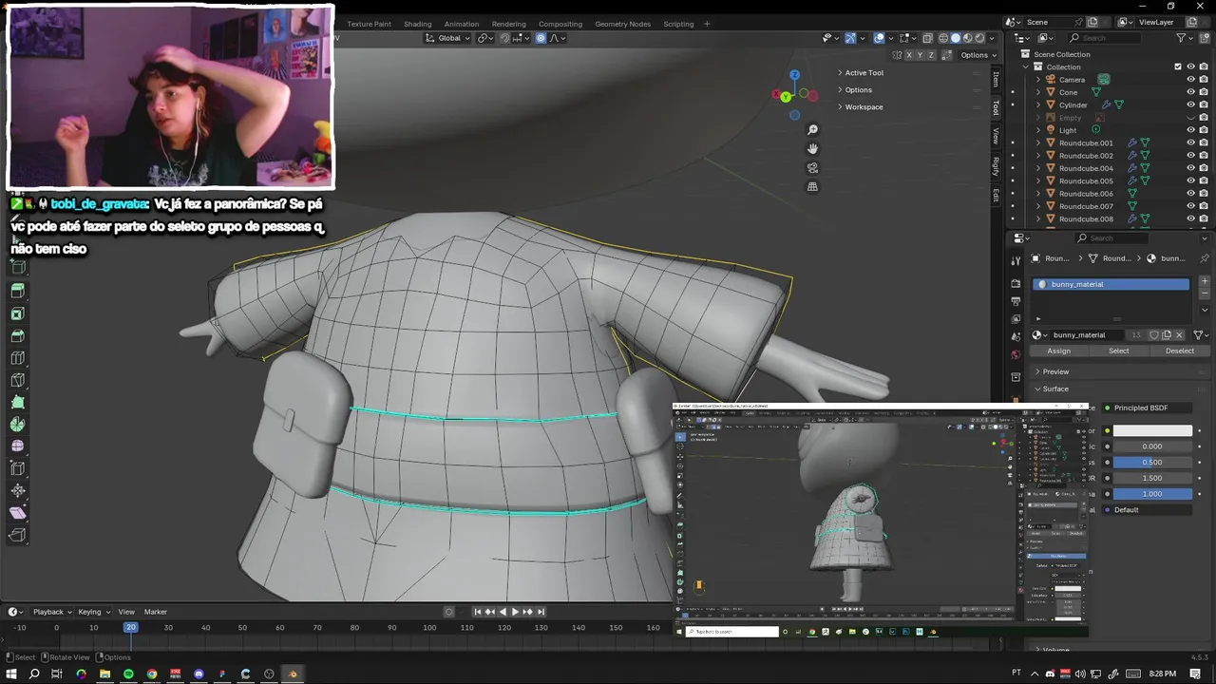Toggle proportional editing in header
Screen dimensions: 1216x684
541,38
